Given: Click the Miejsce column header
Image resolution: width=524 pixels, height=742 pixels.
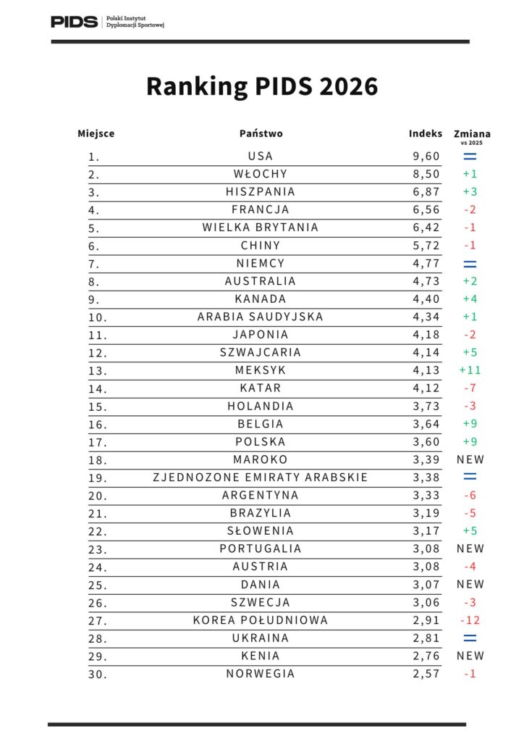Looking at the screenshot, I should point(96,133).
